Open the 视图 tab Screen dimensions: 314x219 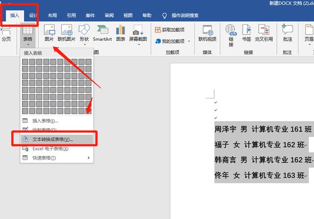tap(128, 15)
